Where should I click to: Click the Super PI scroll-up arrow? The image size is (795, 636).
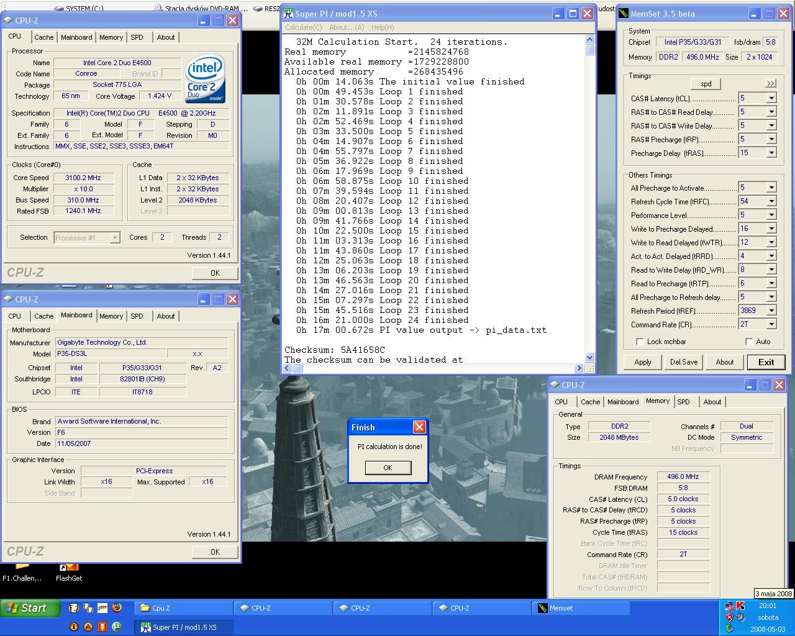[589, 40]
